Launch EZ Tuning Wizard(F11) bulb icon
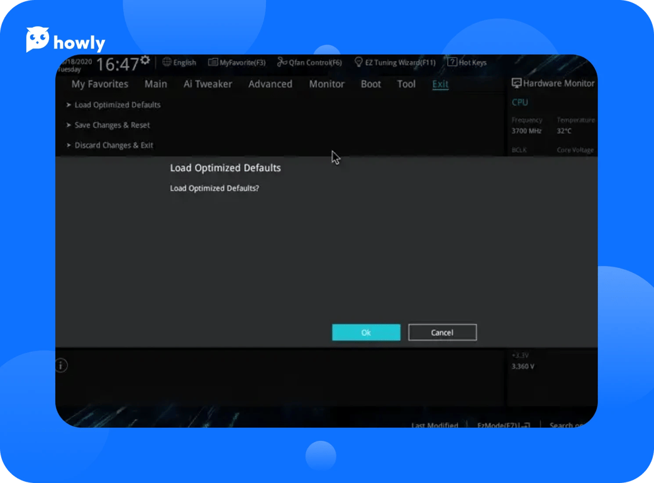 click(x=358, y=62)
